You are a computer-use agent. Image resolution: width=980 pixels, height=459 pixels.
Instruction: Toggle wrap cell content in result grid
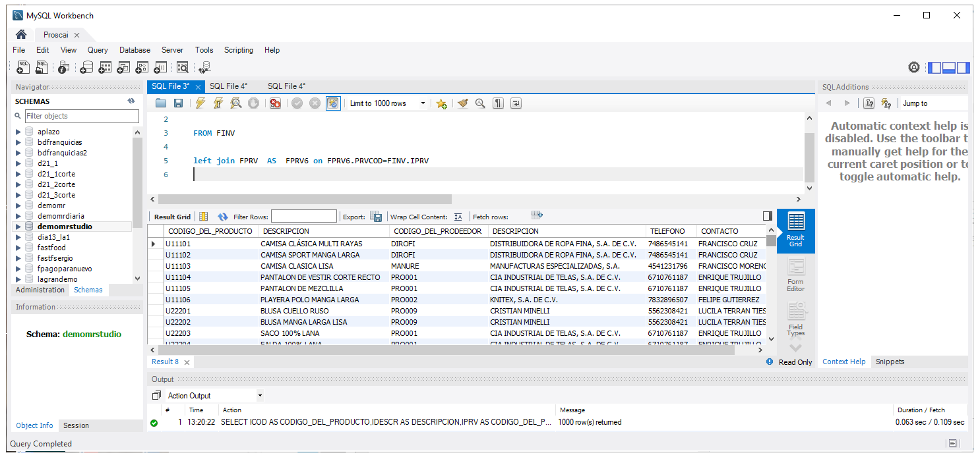[x=458, y=217]
